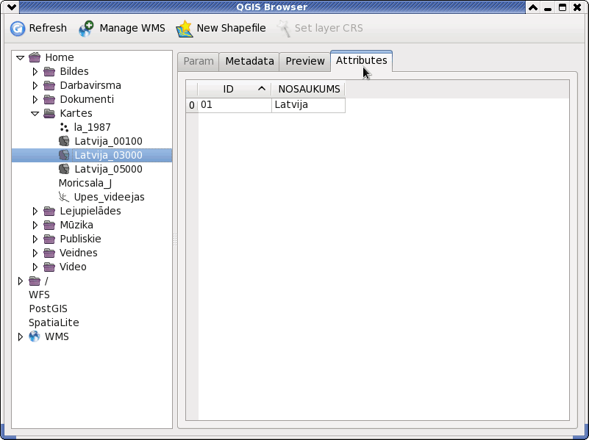
Task: Shade window with title bar up arrow
Action: (x=532, y=7)
